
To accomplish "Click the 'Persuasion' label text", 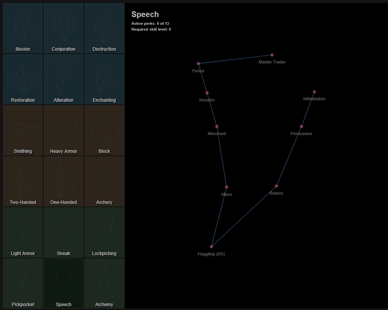I will tap(302, 134).
